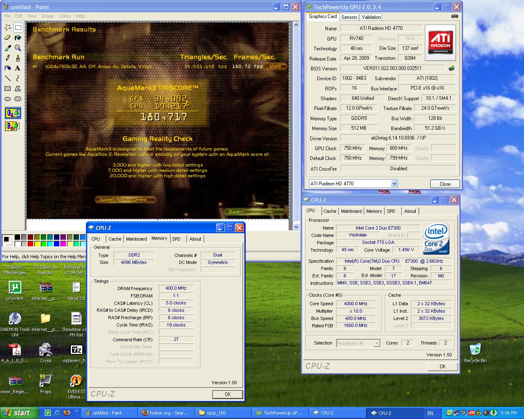This screenshot has height=419, width=524.
Task: Expand the ATI Radeon HD 4770 card dropdown
Action: click(394, 184)
